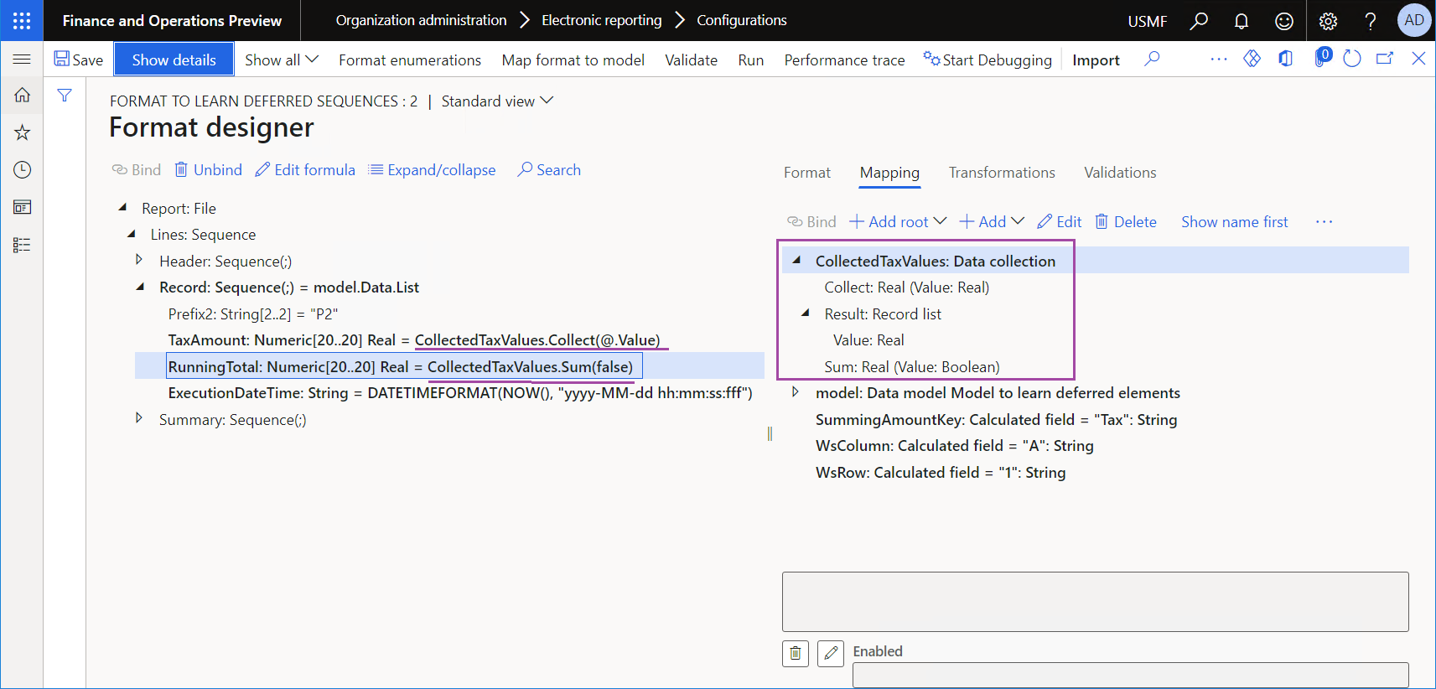Open the Standard view dropdown

pos(497,101)
